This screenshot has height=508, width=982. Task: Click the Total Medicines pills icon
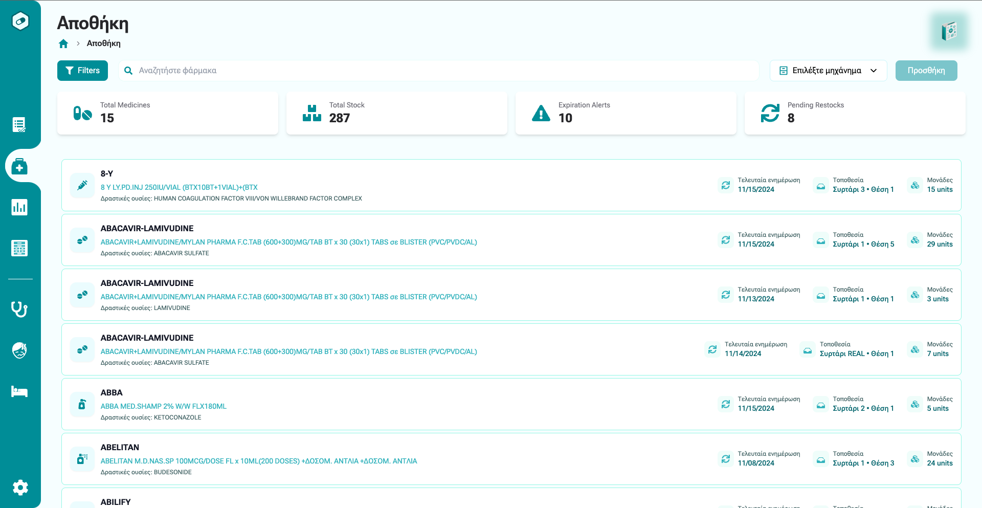82,113
